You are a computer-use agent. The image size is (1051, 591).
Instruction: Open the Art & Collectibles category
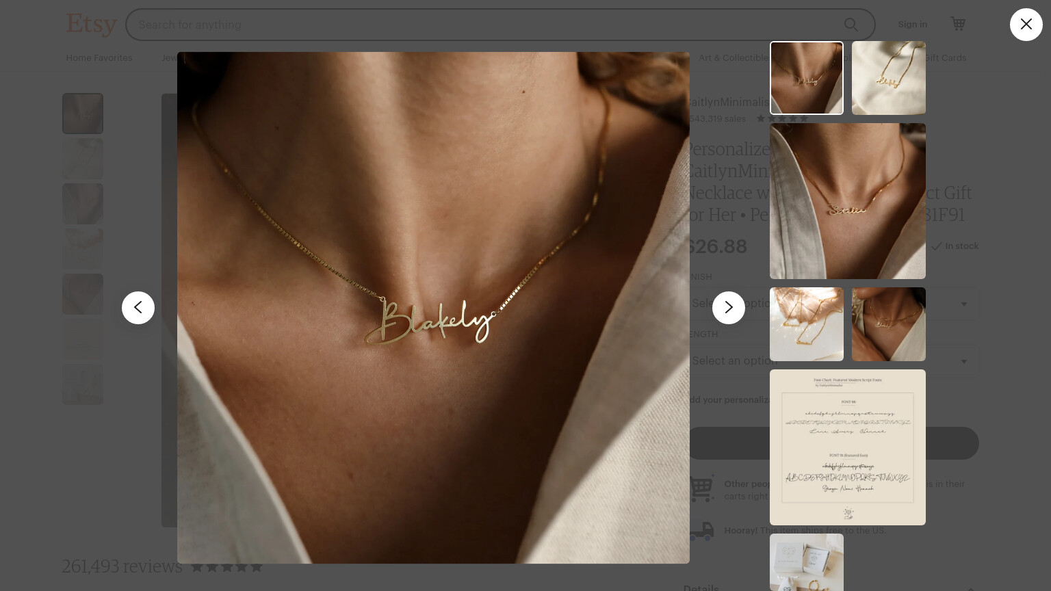[x=734, y=58]
